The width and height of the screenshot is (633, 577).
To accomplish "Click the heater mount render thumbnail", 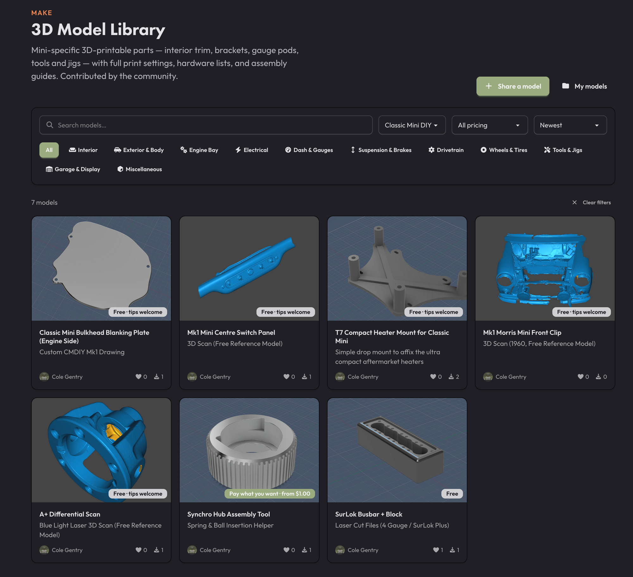I will pyautogui.click(x=397, y=268).
